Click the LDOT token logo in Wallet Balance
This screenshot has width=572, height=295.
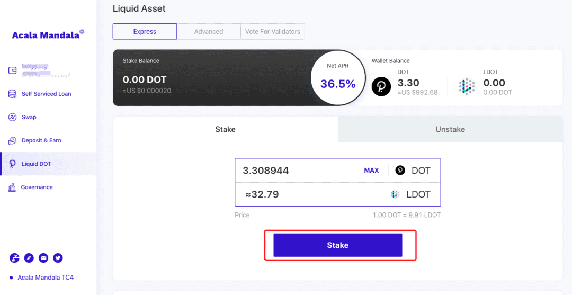click(x=467, y=87)
